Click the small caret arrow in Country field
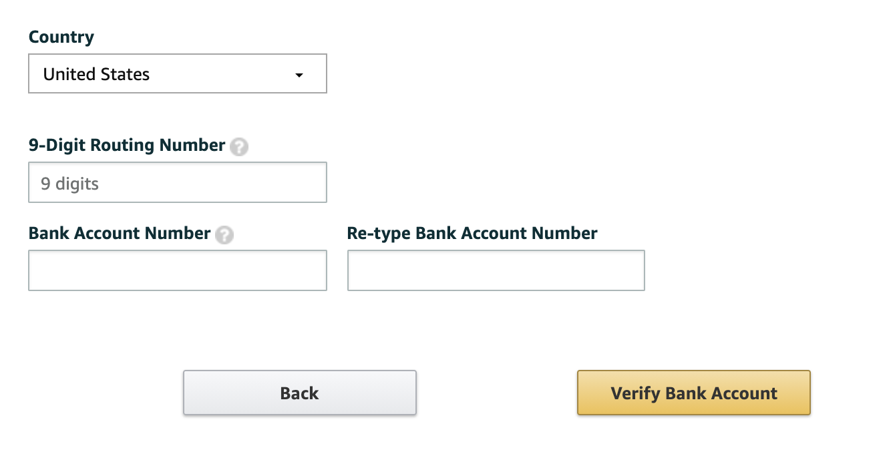Viewport: 895px width, 450px height. (299, 75)
